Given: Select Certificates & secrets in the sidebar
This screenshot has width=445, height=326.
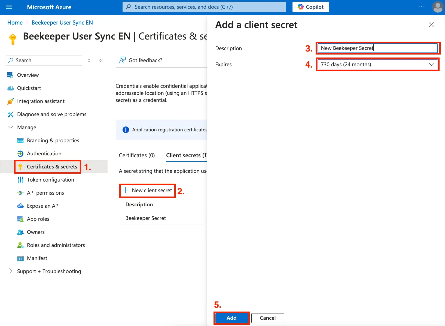Looking at the screenshot, I should click(52, 167).
